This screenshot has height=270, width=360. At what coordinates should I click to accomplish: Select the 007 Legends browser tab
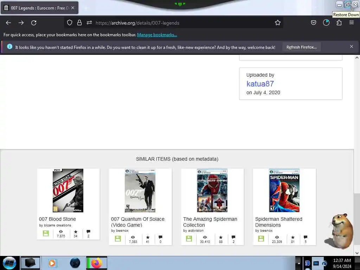click(39, 8)
